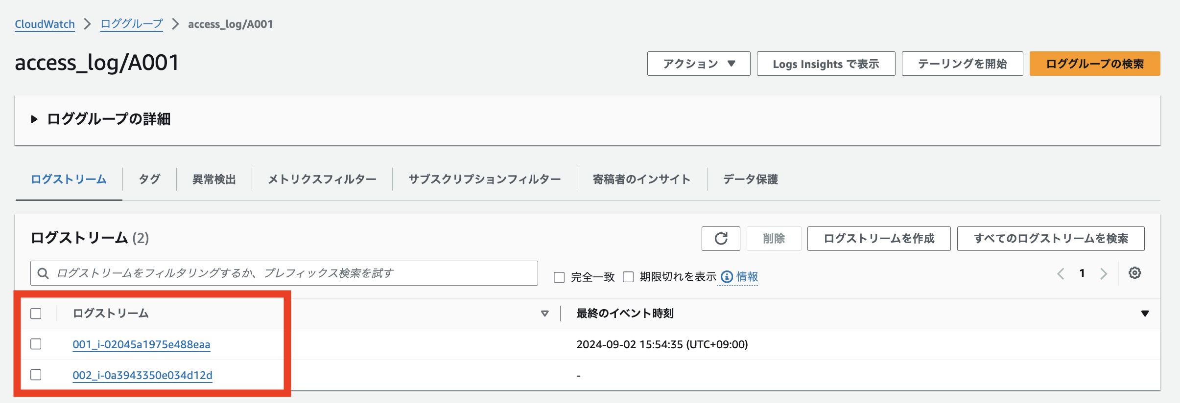Screen dimensions: 1180x403
Task: Open the アクション dropdown menu
Action: click(x=699, y=64)
